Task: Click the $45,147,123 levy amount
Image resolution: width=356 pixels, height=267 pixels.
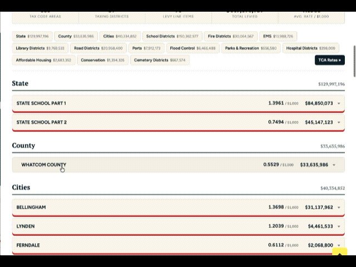Action: 319,122
